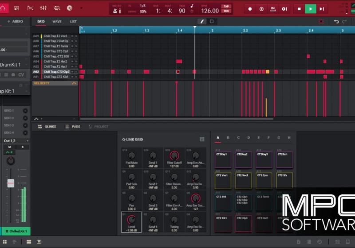This screenshot has width=355, height=248.
Task: Open the PADS panel tab
Action: [73, 127]
